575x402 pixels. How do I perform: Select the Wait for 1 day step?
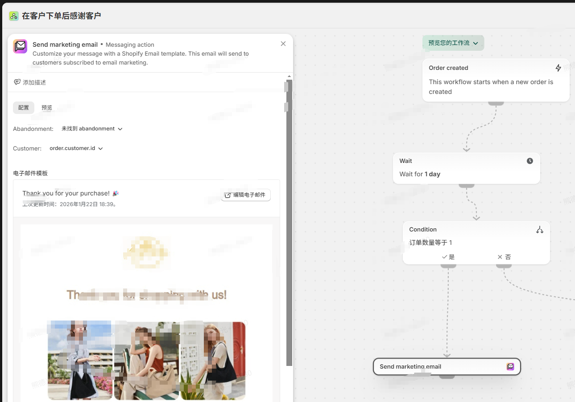coord(466,168)
